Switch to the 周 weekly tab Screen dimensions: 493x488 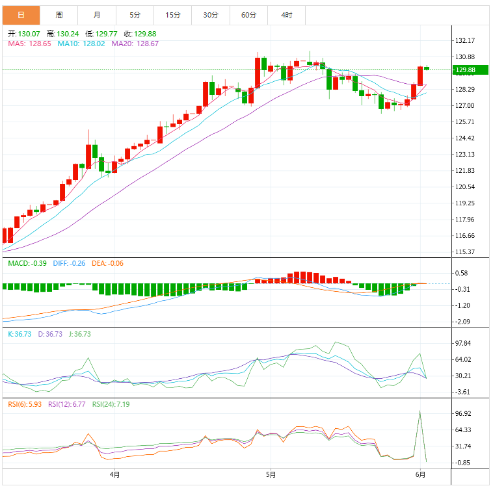coord(59,14)
